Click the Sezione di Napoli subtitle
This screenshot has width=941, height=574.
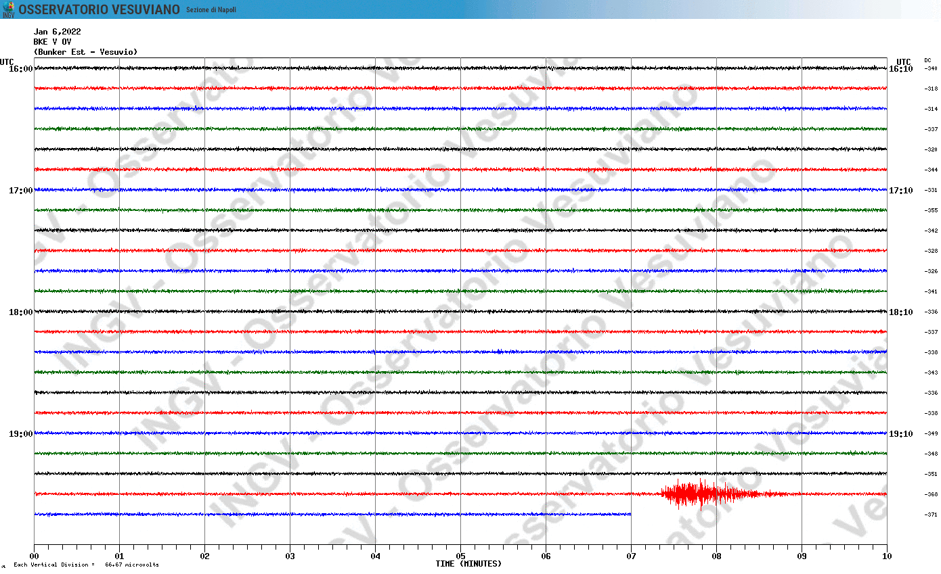click(211, 9)
